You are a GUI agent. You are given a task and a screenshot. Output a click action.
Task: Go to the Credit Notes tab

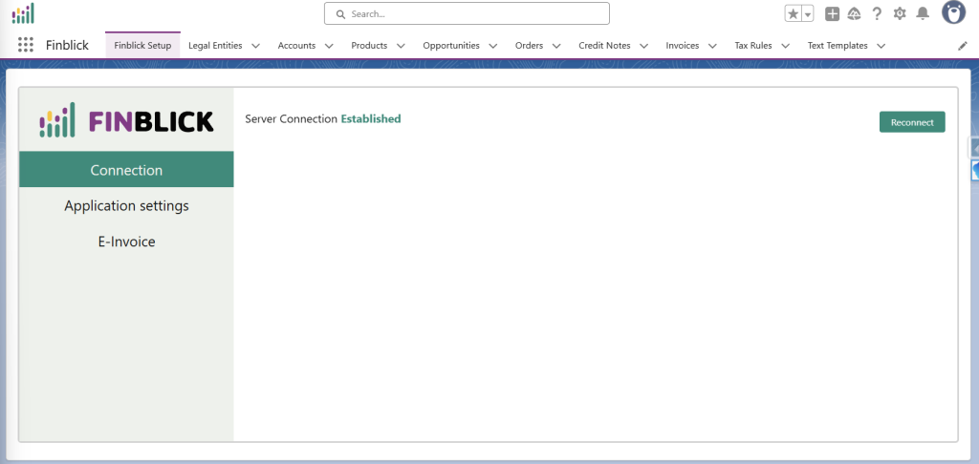(604, 46)
